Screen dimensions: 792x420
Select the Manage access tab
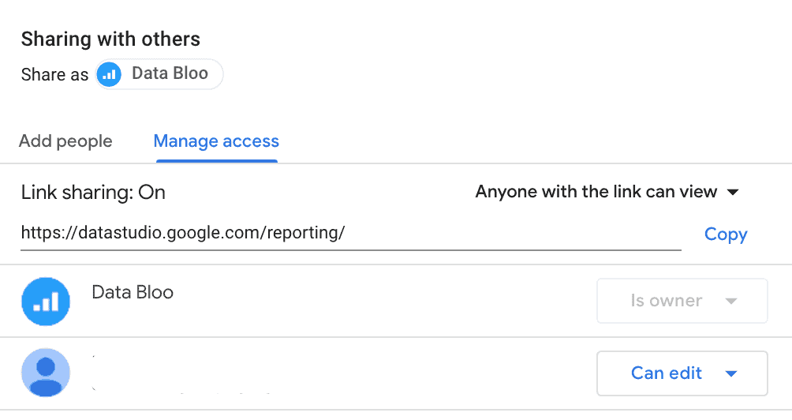[216, 141]
